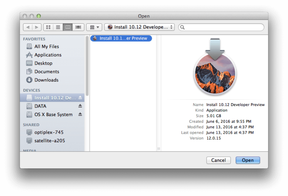Select OS X Base System volume

point(52,114)
